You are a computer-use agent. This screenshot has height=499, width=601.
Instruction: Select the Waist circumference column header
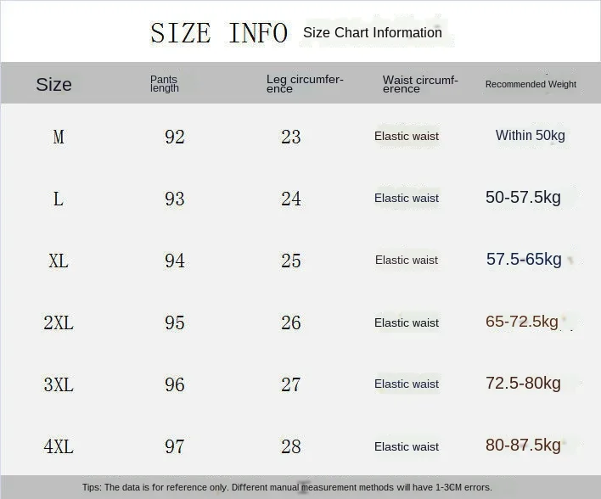click(x=420, y=84)
